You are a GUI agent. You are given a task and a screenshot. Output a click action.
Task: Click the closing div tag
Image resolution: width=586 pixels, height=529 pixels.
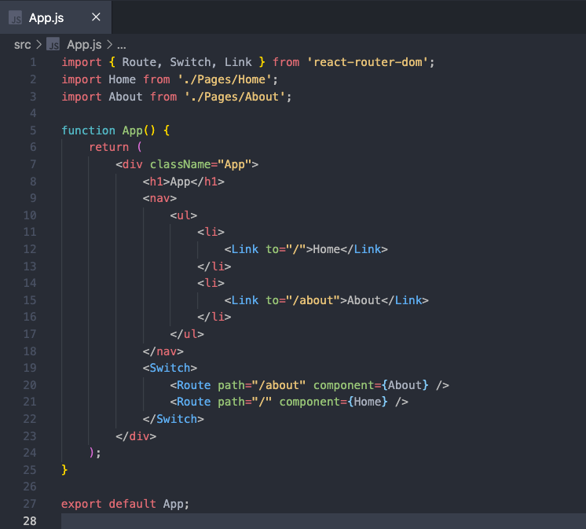(x=136, y=436)
